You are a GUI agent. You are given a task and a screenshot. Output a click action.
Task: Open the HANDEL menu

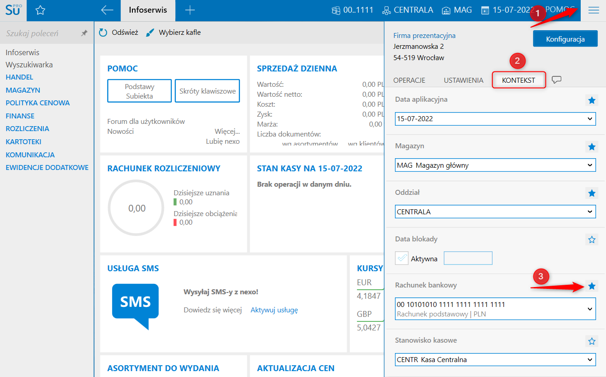[x=19, y=77]
